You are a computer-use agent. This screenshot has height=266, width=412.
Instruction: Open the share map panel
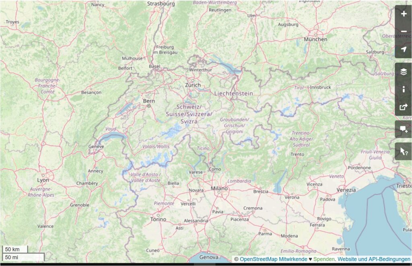pyautogui.click(x=404, y=107)
